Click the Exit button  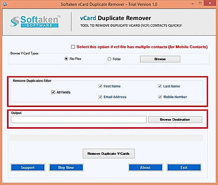184,167
